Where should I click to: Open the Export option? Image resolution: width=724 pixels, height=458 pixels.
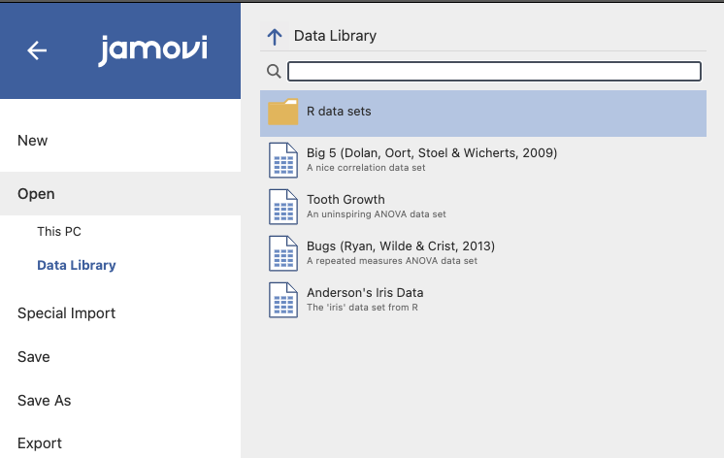click(40, 443)
